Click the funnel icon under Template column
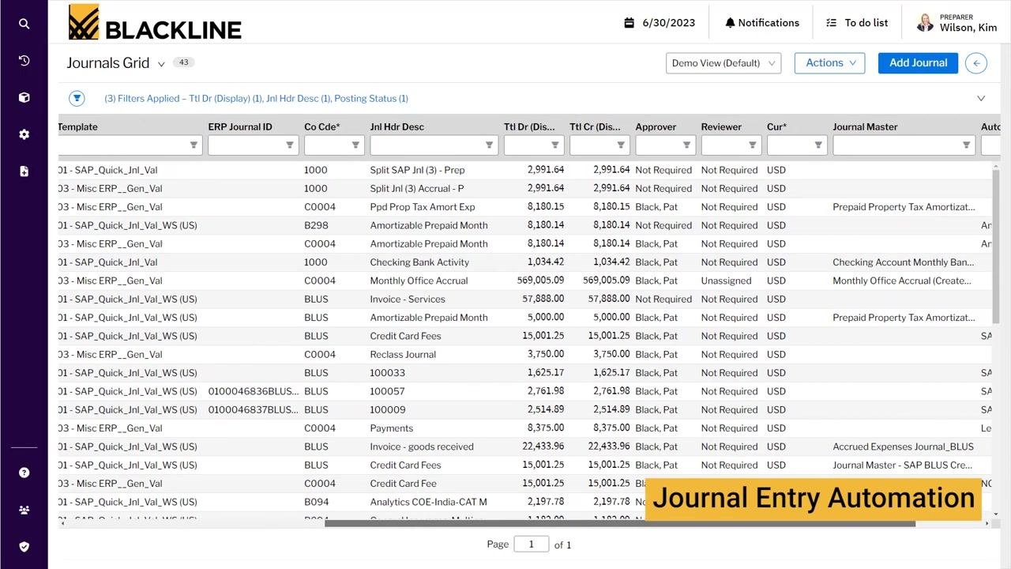The image size is (1011, 569). click(194, 145)
